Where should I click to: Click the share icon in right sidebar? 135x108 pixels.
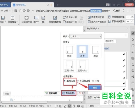[133, 70]
